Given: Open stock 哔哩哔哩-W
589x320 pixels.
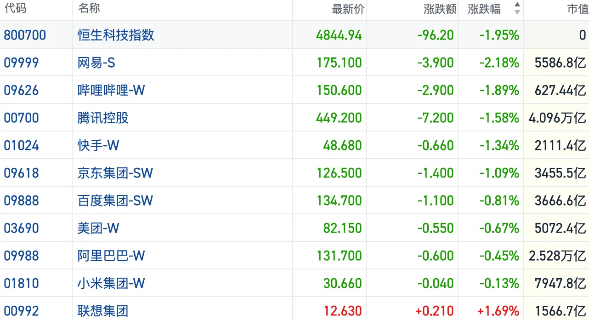Looking at the screenshot, I should click(111, 90).
